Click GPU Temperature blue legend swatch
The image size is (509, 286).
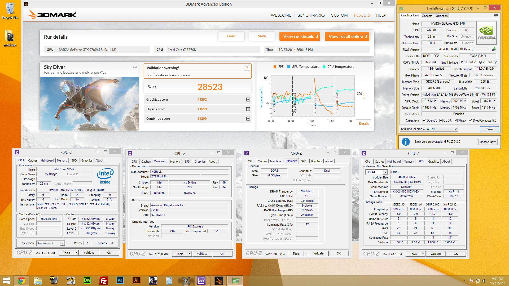288,67
